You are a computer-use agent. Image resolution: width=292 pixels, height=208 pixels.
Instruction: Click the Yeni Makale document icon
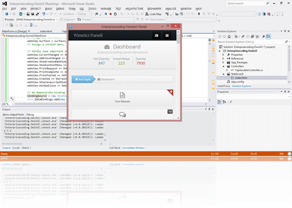[122, 95]
